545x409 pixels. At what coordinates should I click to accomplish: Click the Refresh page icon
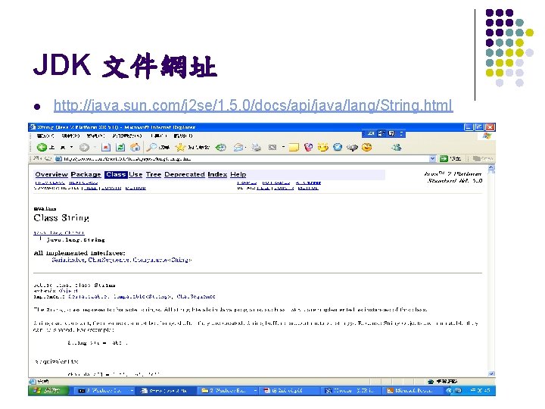(120, 148)
